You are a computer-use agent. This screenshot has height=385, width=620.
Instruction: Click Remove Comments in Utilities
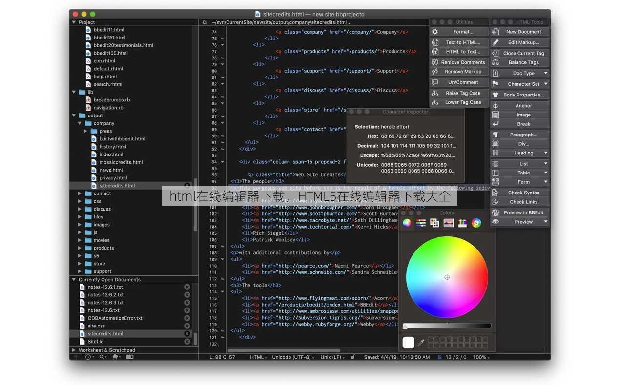(459, 62)
